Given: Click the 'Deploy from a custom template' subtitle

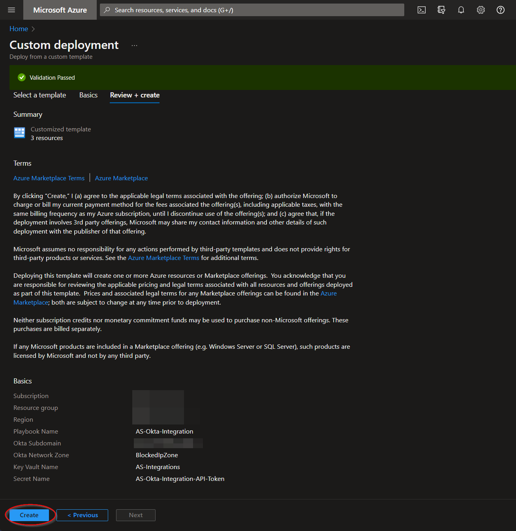Looking at the screenshot, I should click(x=51, y=57).
